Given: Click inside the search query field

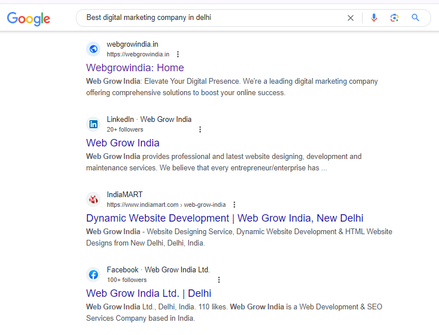Looking at the screenshot, I should point(213,18).
